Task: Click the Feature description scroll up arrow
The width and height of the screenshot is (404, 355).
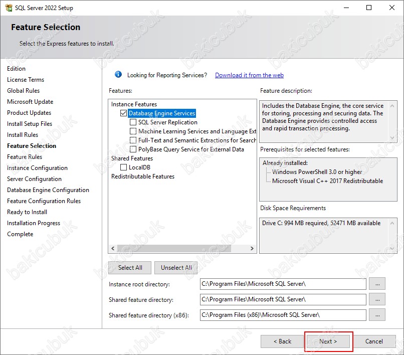Action: coord(392,106)
